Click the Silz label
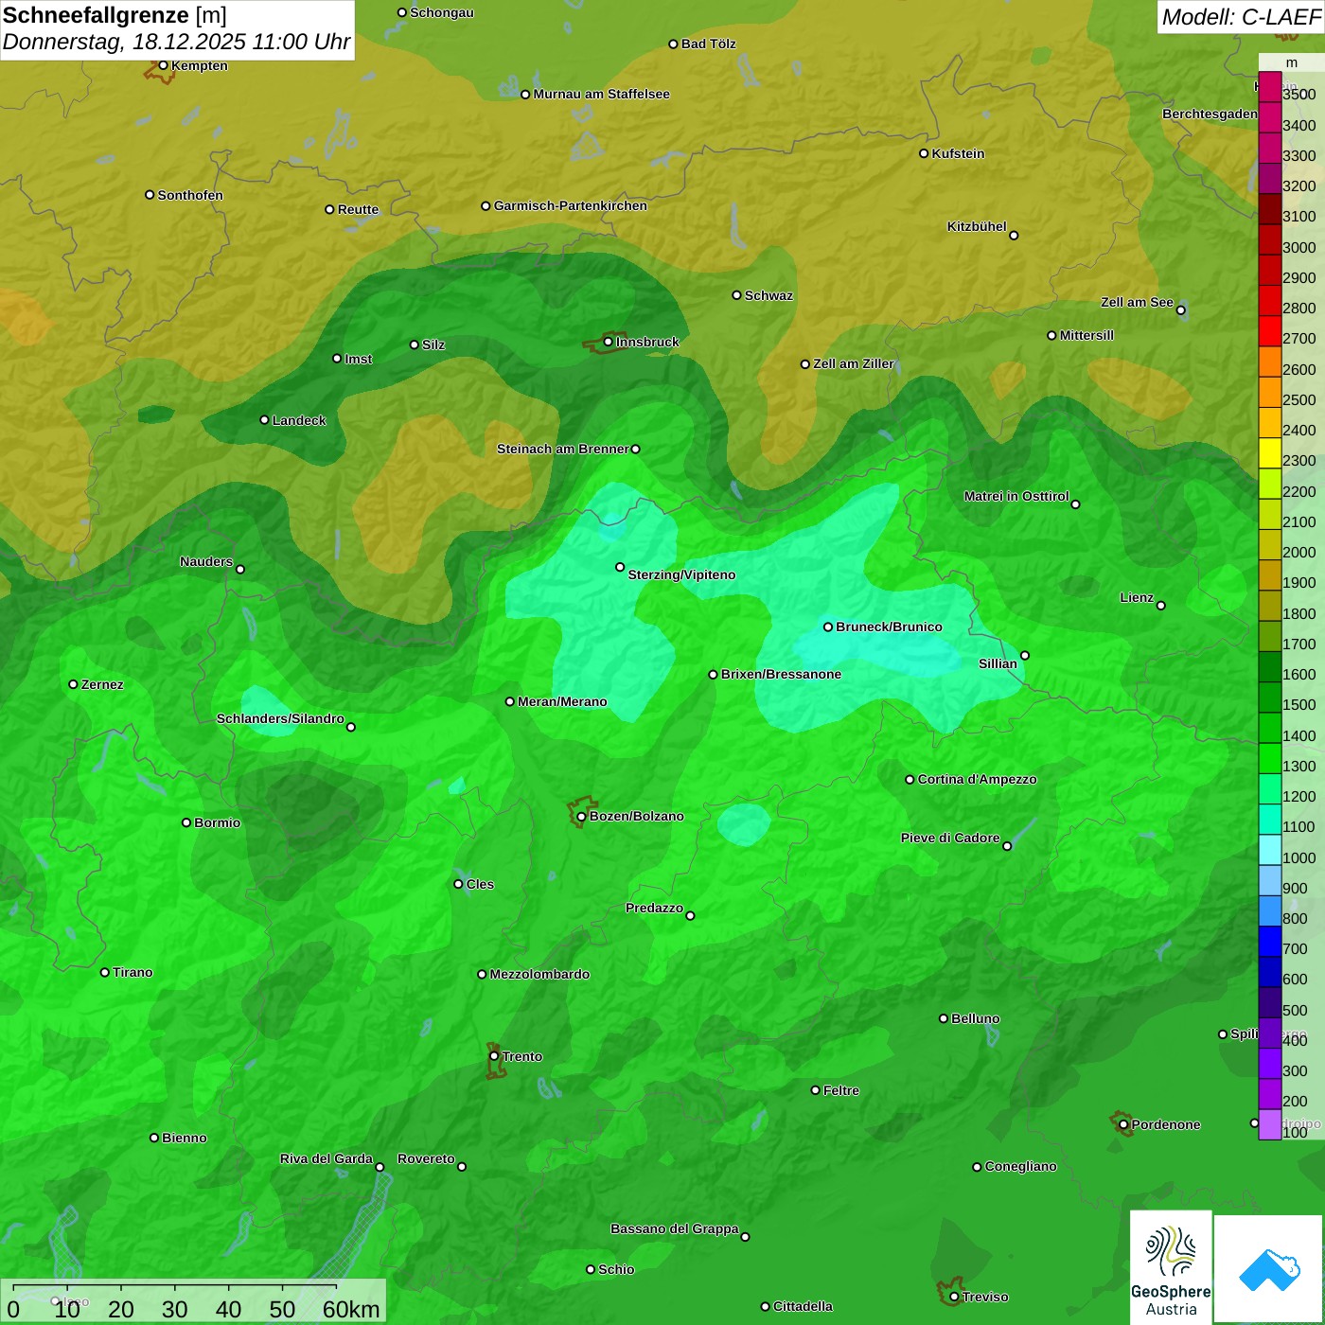 tap(433, 345)
